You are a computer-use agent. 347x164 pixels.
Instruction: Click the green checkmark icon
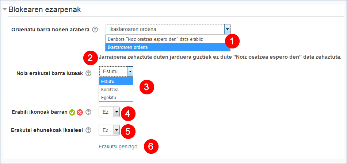click(72, 112)
